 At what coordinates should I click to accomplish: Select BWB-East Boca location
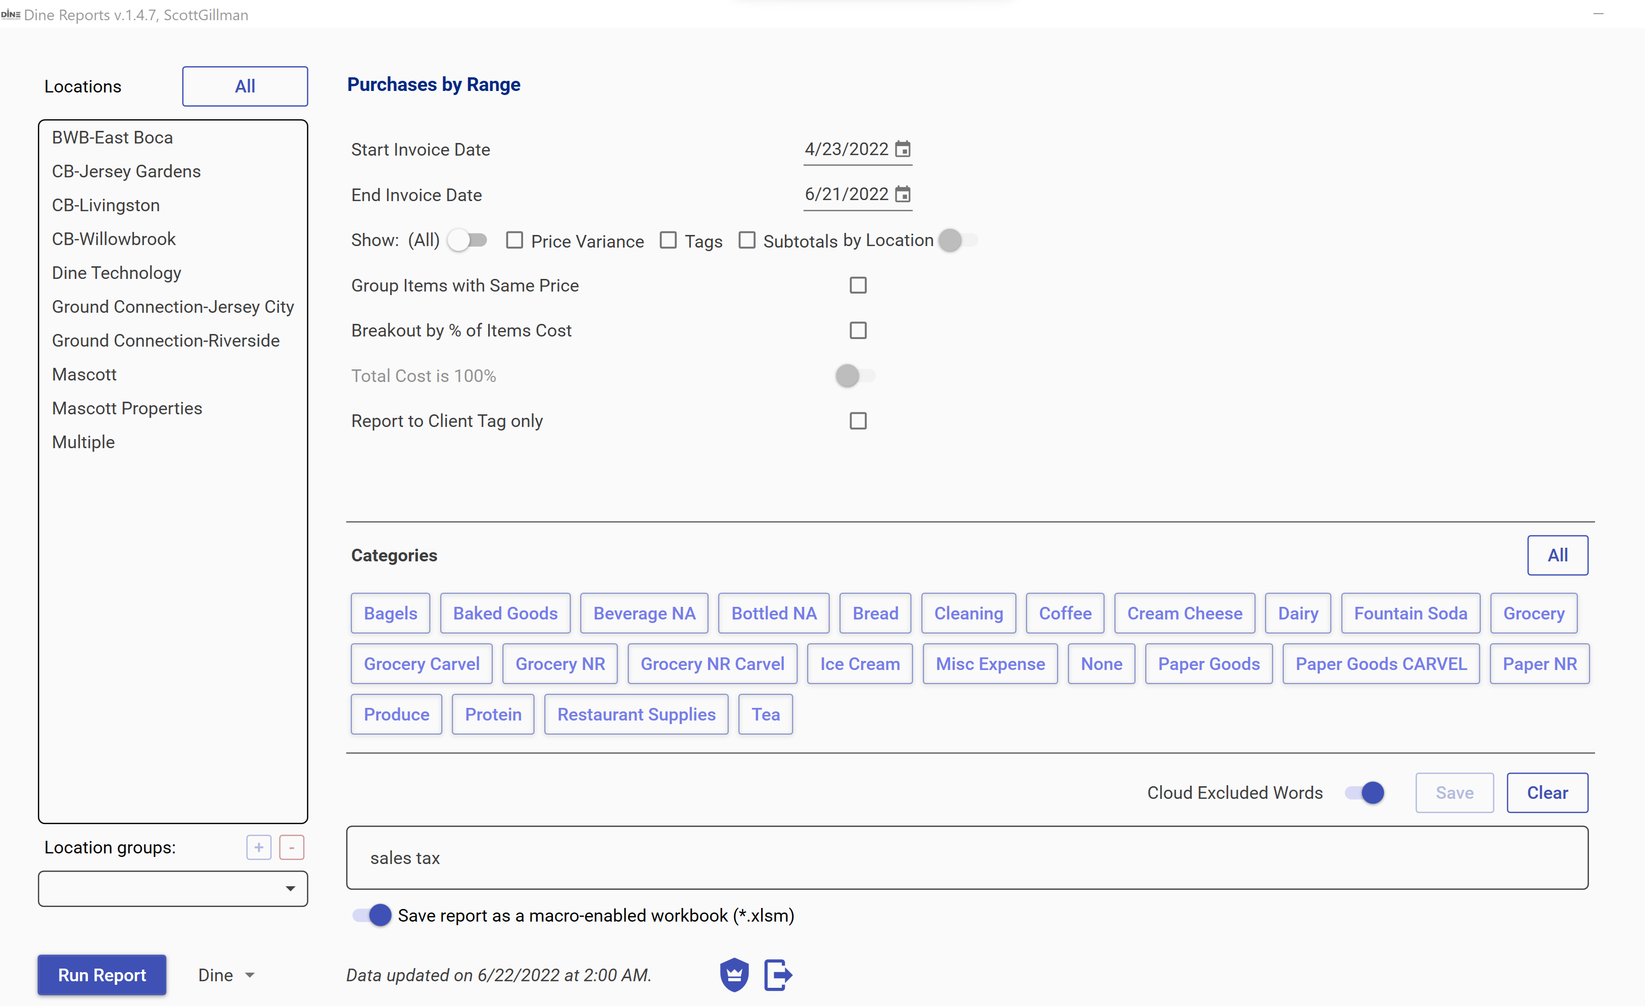click(173, 137)
